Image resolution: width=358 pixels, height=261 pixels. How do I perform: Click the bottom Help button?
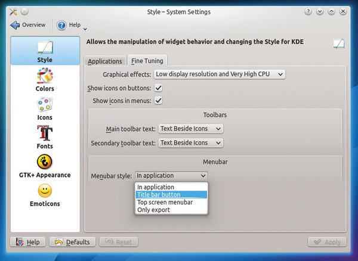[27, 242]
